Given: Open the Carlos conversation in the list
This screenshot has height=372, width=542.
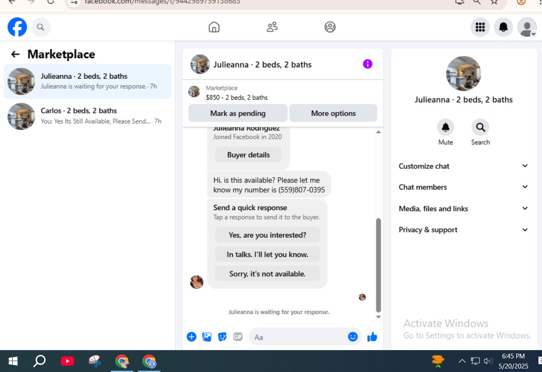Looking at the screenshot, I should pos(88,116).
